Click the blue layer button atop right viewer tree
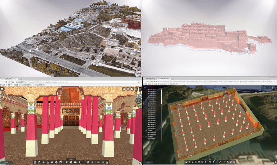 click(145, 87)
